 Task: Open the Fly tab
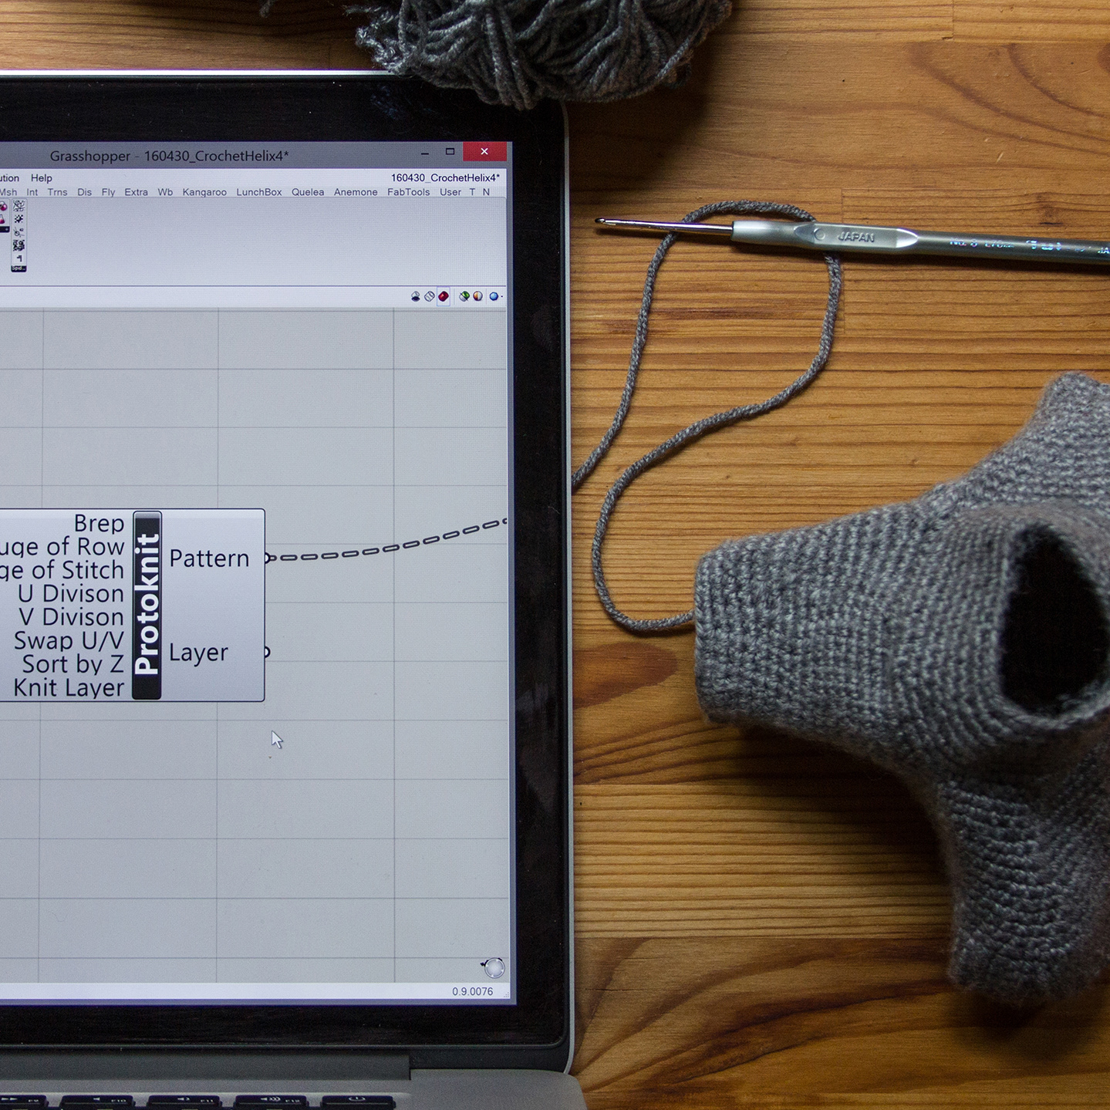coord(108,192)
